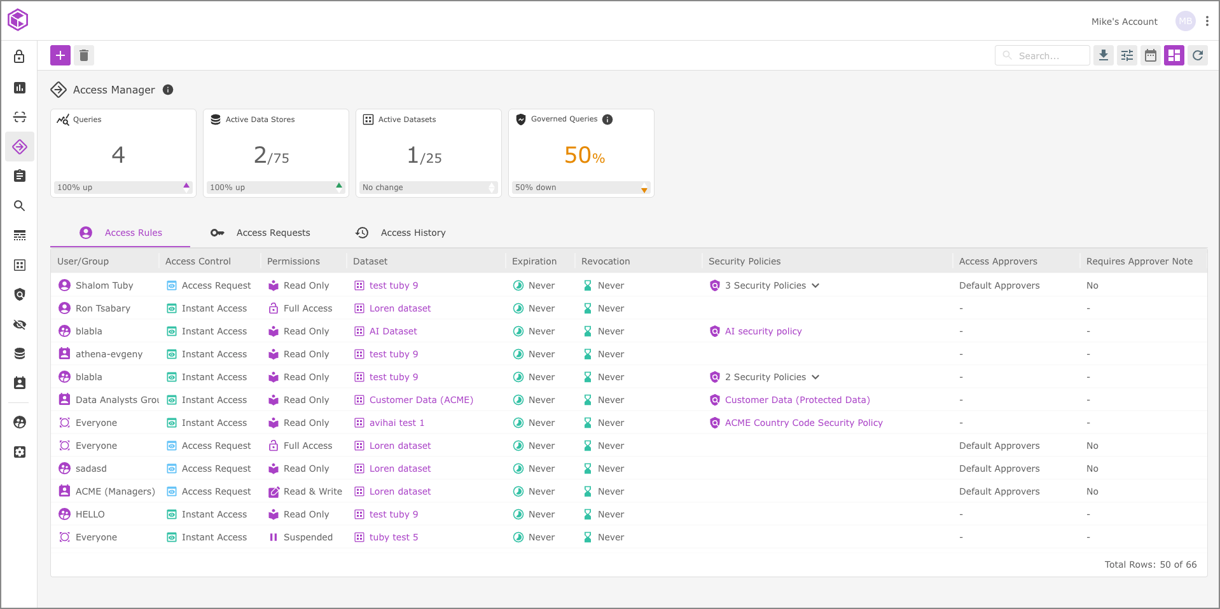Screen dimensions: 1220x609
Task: Sort by the Permissions column header
Action: point(293,261)
